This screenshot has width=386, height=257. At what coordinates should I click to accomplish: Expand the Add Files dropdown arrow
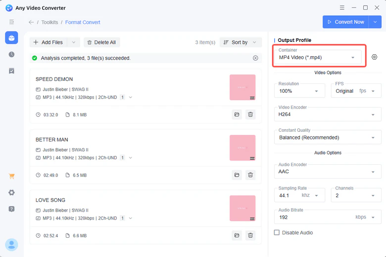pyautogui.click(x=74, y=42)
